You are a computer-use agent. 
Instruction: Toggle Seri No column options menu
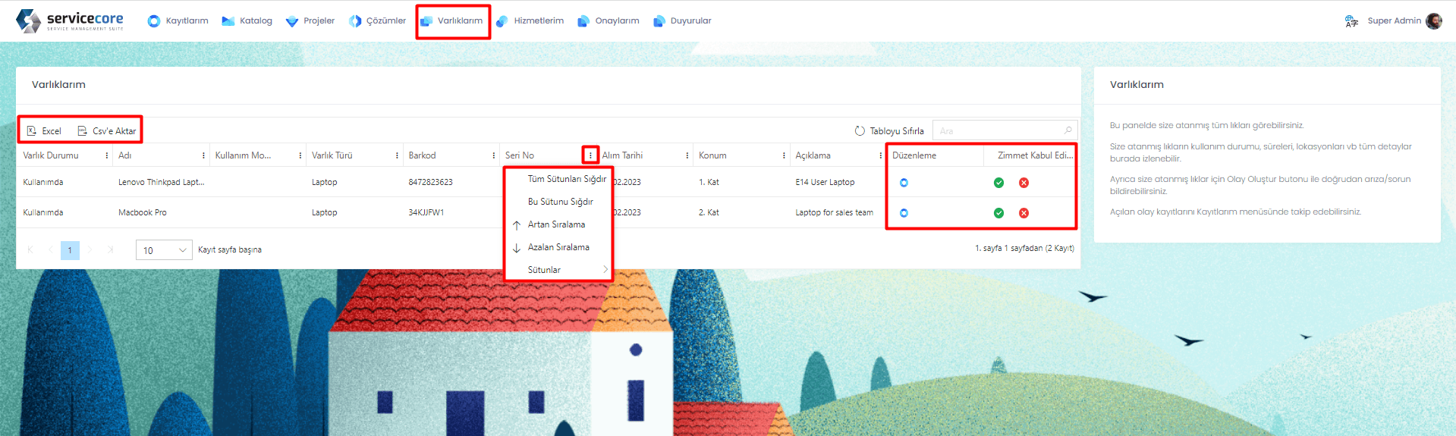pos(590,155)
